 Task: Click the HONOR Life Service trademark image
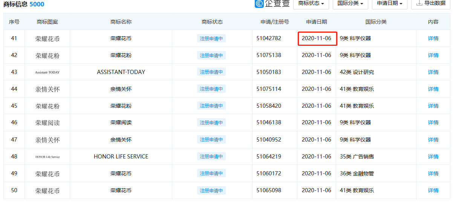coord(47,157)
